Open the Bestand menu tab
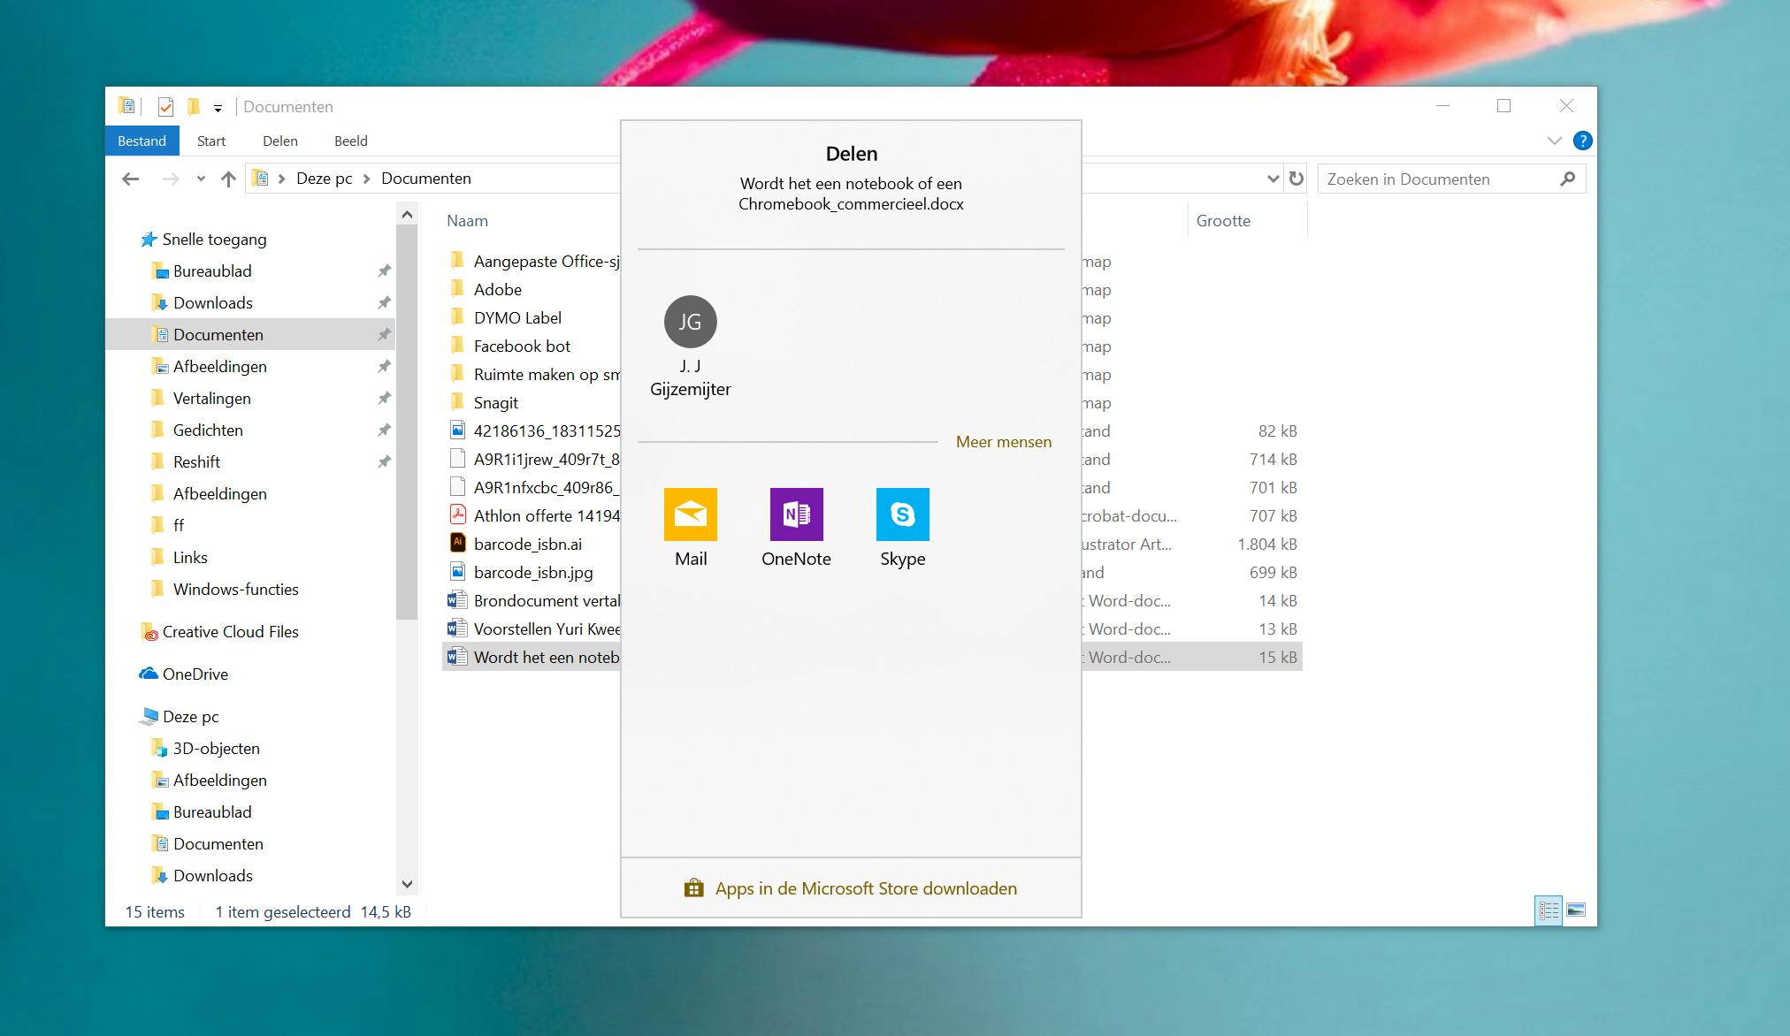 click(x=142, y=141)
